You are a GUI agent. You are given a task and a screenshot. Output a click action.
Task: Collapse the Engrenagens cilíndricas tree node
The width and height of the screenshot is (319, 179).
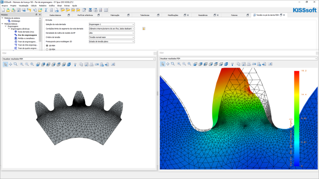(x=9, y=29)
